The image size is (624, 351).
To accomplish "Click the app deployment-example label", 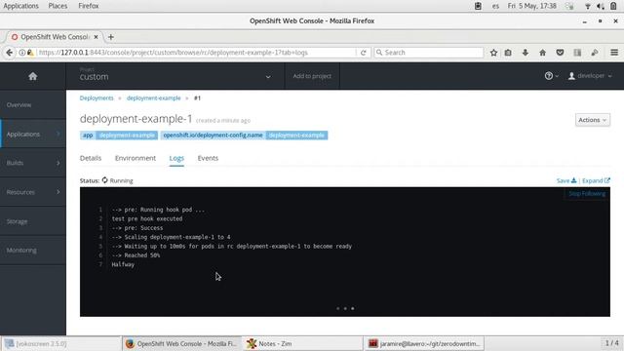I will [119, 136].
